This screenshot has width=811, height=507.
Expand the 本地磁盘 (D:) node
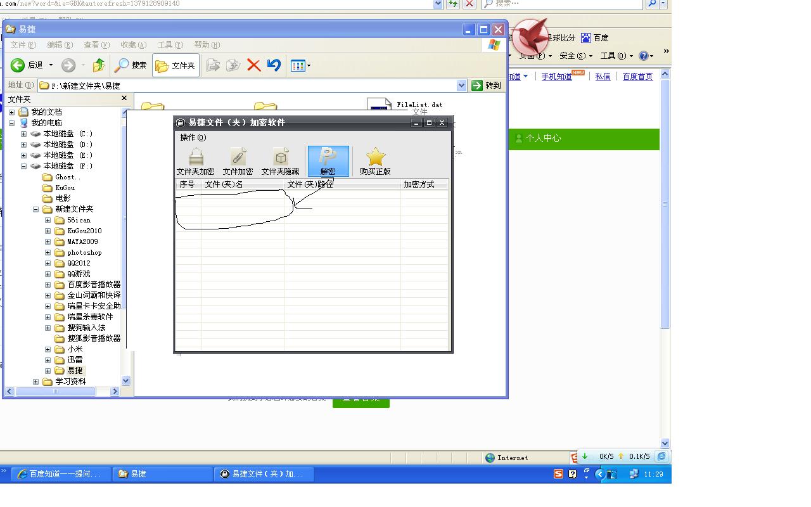click(23, 144)
